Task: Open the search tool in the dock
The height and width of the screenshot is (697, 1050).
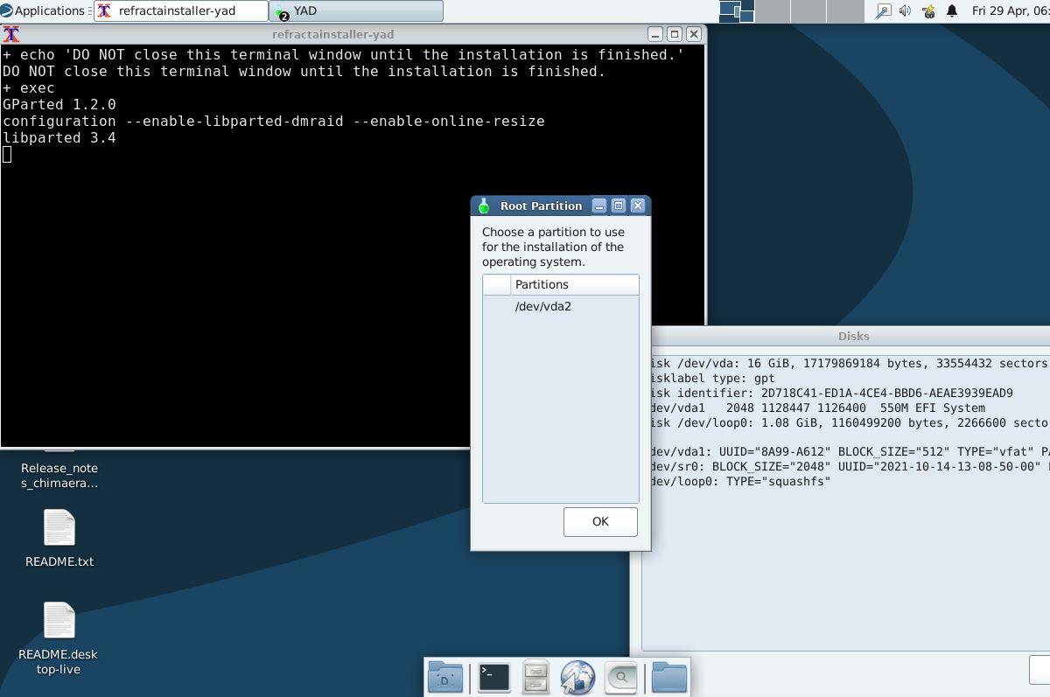Action: [620, 676]
